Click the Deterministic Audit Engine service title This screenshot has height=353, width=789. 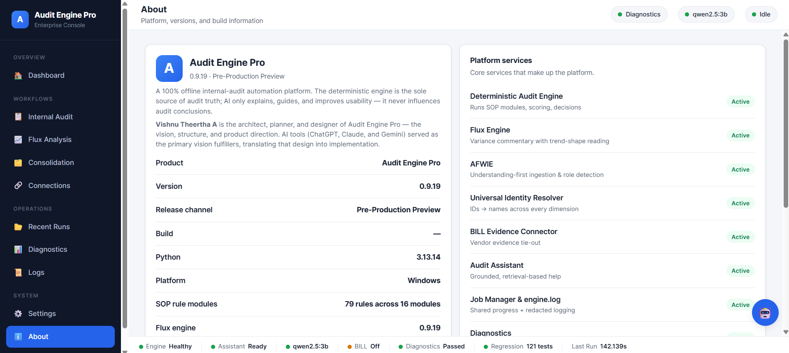pyautogui.click(x=516, y=96)
